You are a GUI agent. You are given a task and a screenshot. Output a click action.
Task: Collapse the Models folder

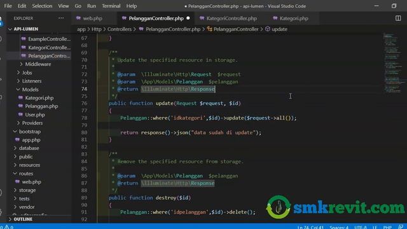(x=30, y=90)
